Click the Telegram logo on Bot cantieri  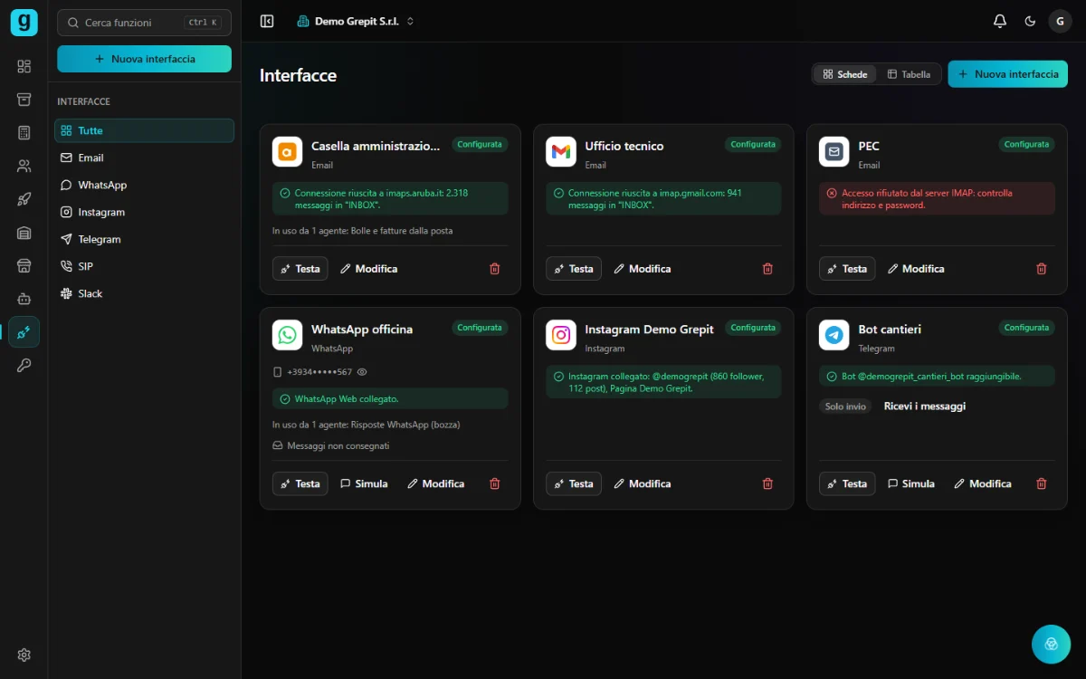[834, 335]
